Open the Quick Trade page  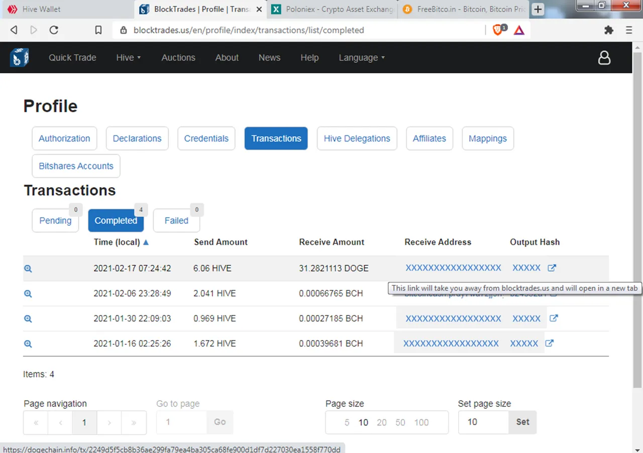72,58
